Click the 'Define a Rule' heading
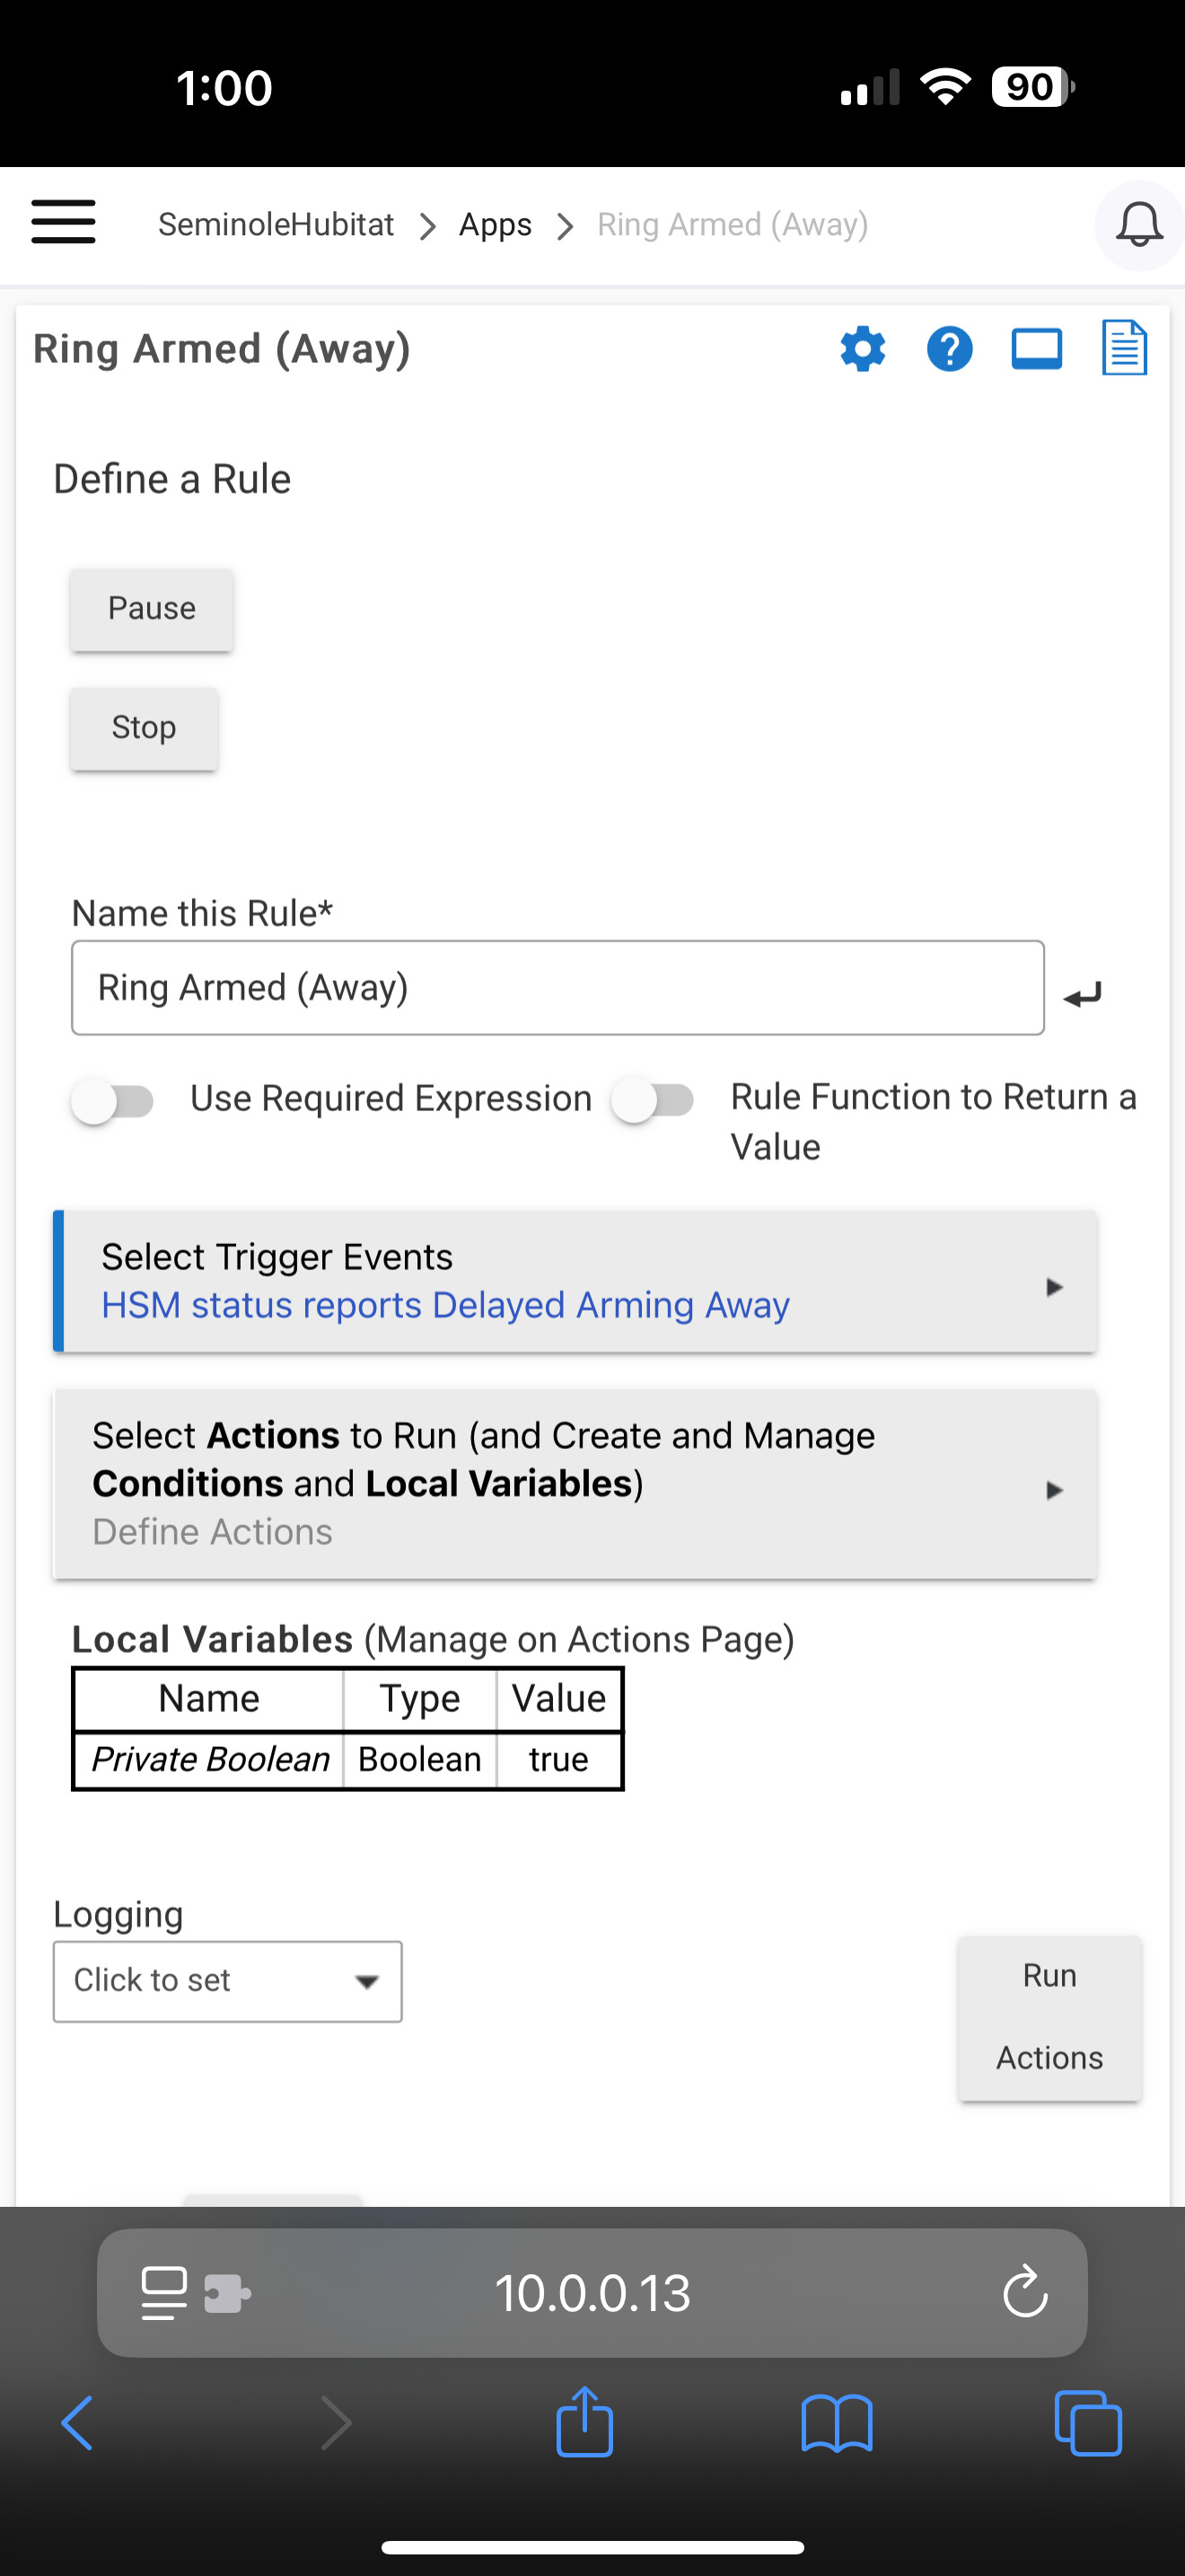 pos(171,479)
